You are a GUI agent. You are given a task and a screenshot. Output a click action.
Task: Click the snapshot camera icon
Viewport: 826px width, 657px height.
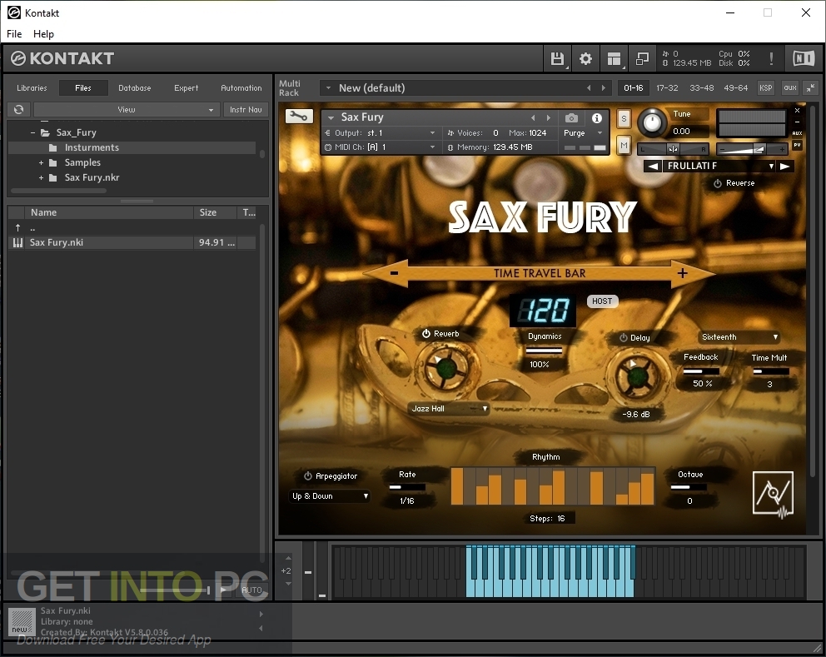pos(571,118)
